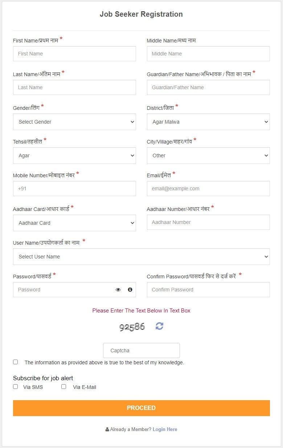This screenshot has width=283, height=448.
Task: Open the Select User Name dropdown
Action: click(141, 257)
